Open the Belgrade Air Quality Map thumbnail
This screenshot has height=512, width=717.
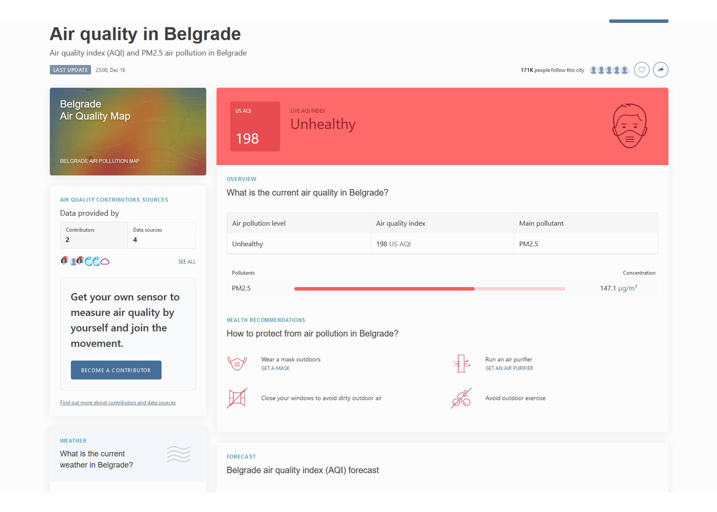(x=128, y=131)
